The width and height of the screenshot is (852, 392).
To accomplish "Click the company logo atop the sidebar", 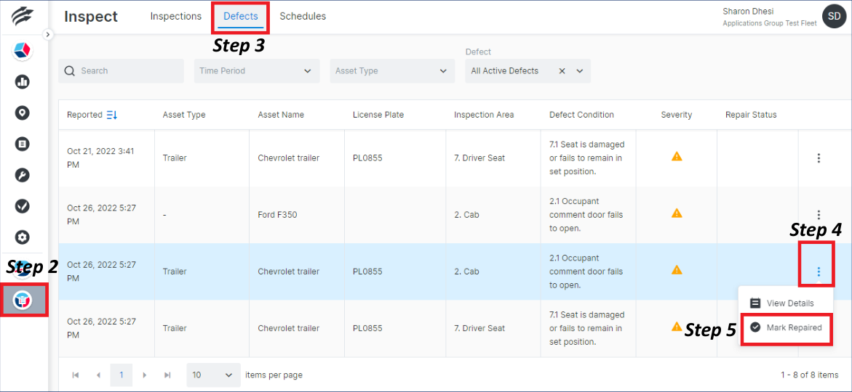I will click(23, 16).
